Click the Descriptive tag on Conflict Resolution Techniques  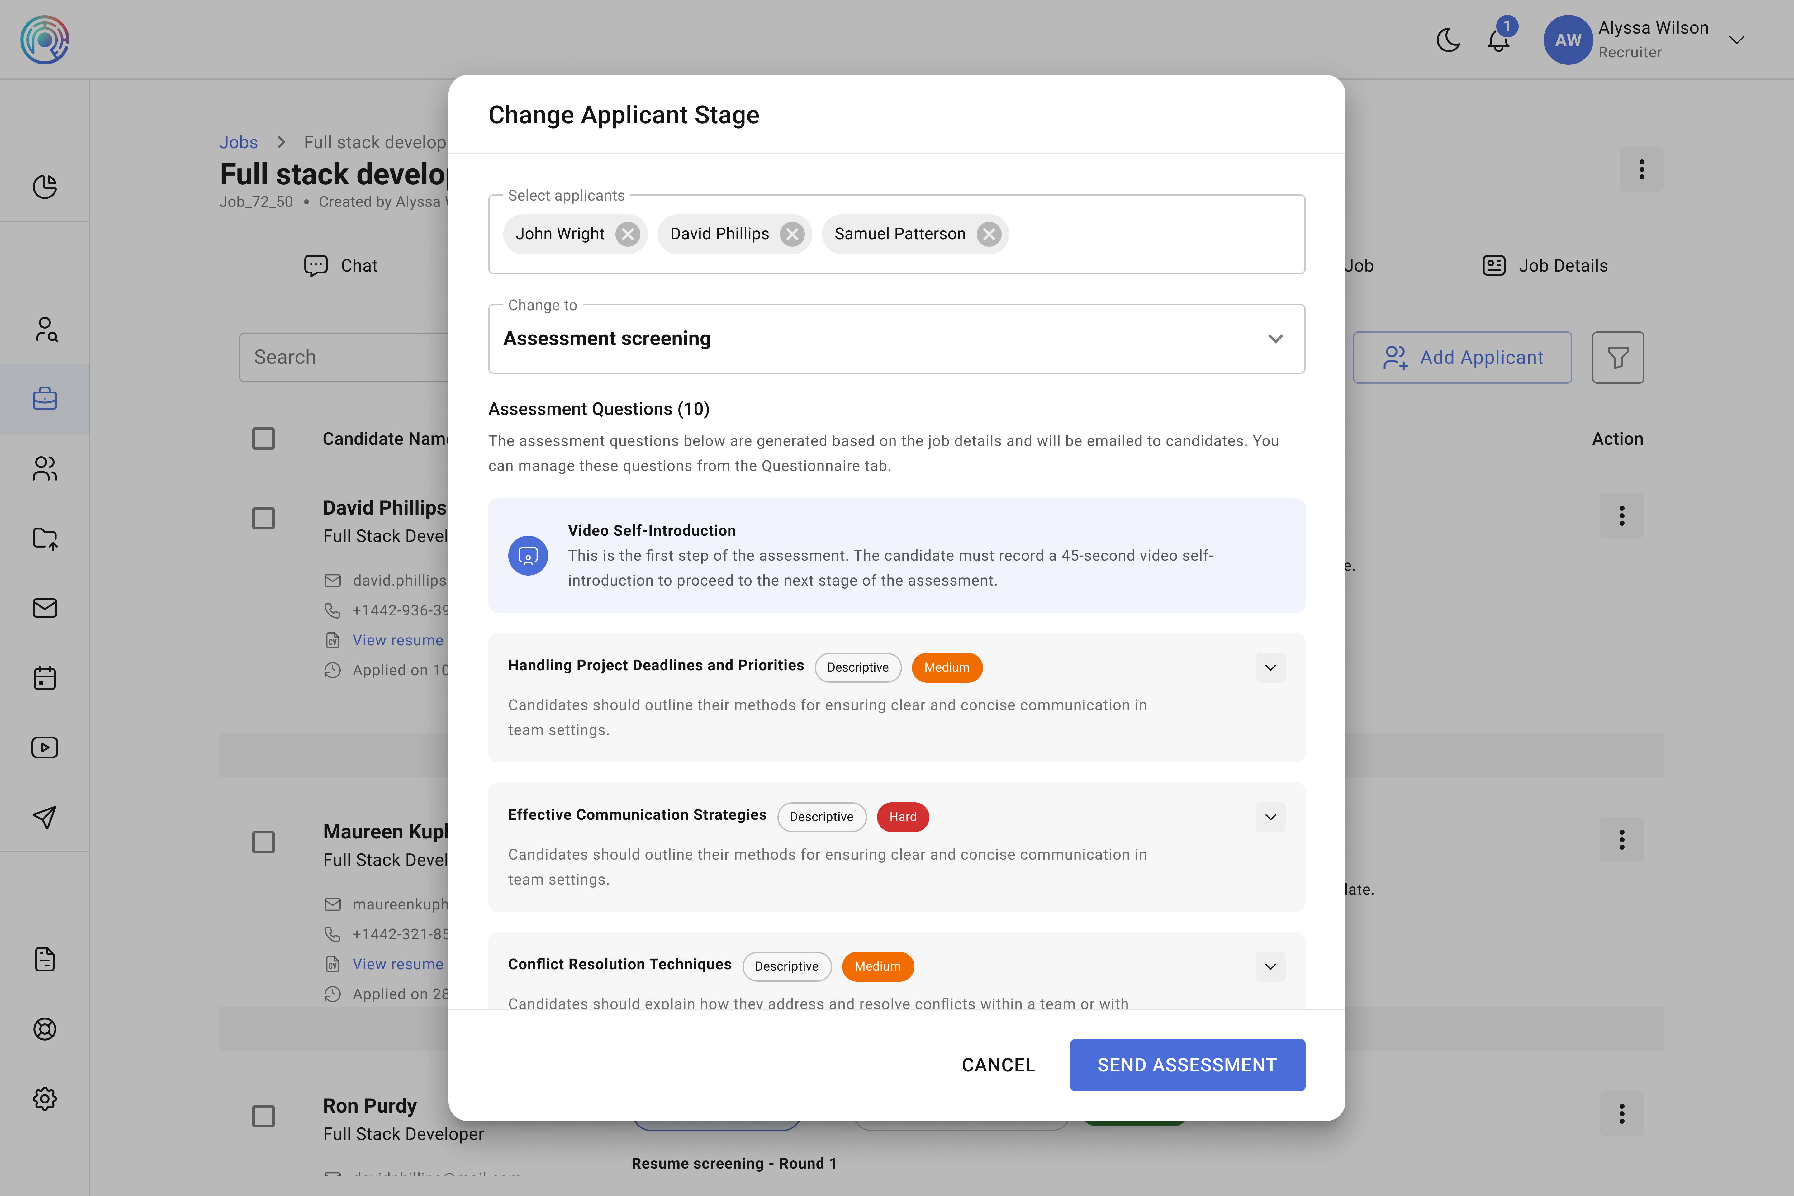[786, 966]
